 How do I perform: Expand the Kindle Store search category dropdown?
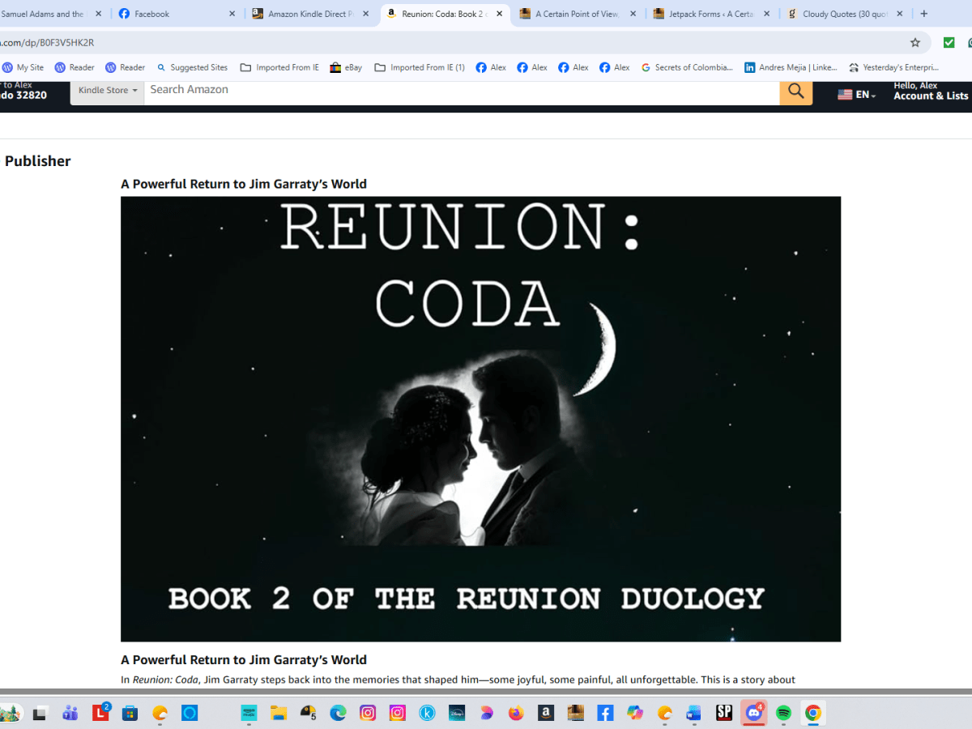coord(107,91)
